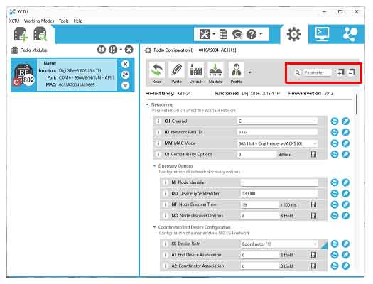The image size is (373, 284).
Task: Open calculator for A2 Coordinator Association
Action: click(314, 266)
